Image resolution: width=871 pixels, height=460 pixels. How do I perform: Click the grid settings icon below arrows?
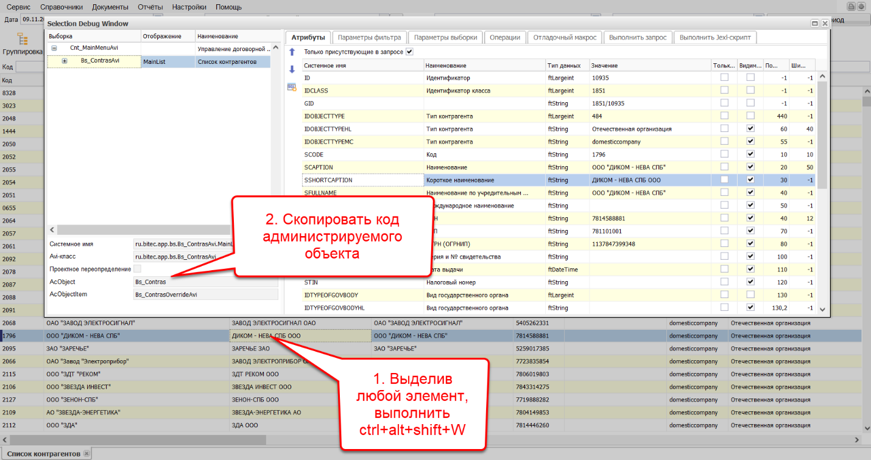(292, 87)
